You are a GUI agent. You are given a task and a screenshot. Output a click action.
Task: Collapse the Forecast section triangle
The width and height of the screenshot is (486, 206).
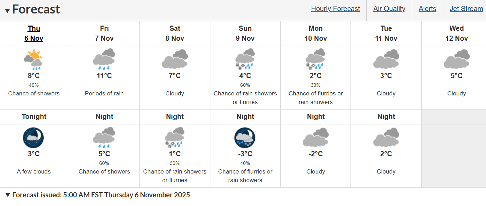7,11
